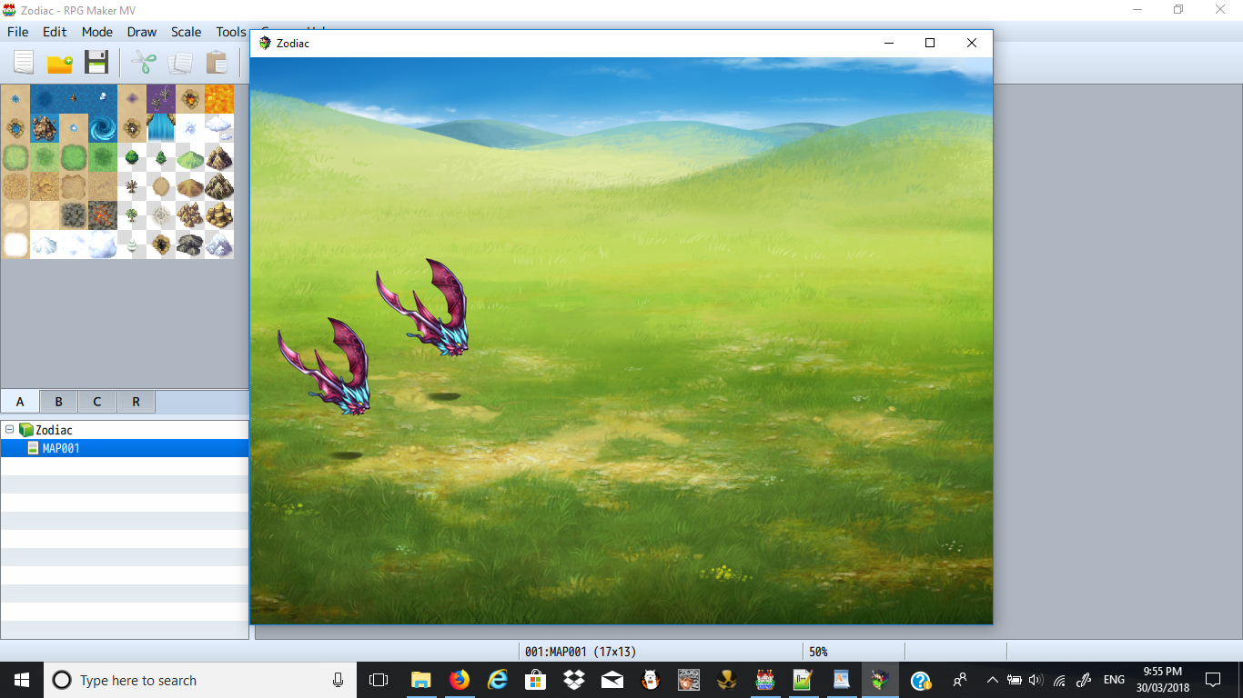Click the New Project toolbar icon
1243x698 pixels.
tap(24, 63)
